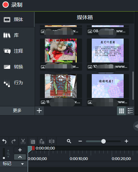138x172 pixels.
Task: Switch media bin to list detail view
Action: [130, 111]
